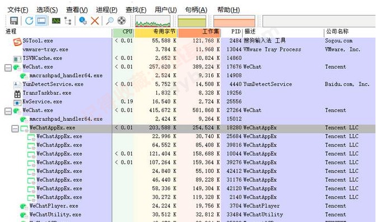Select the YunDetectService.exe process name
Screen dimensions: 376x222
53,84
